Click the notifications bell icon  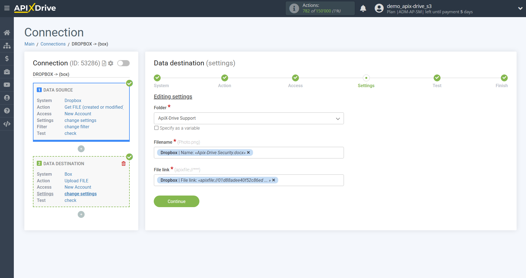point(363,9)
